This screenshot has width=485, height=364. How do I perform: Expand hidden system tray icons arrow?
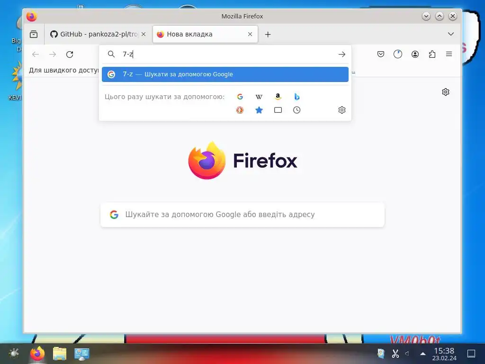[x=423, y=354]
